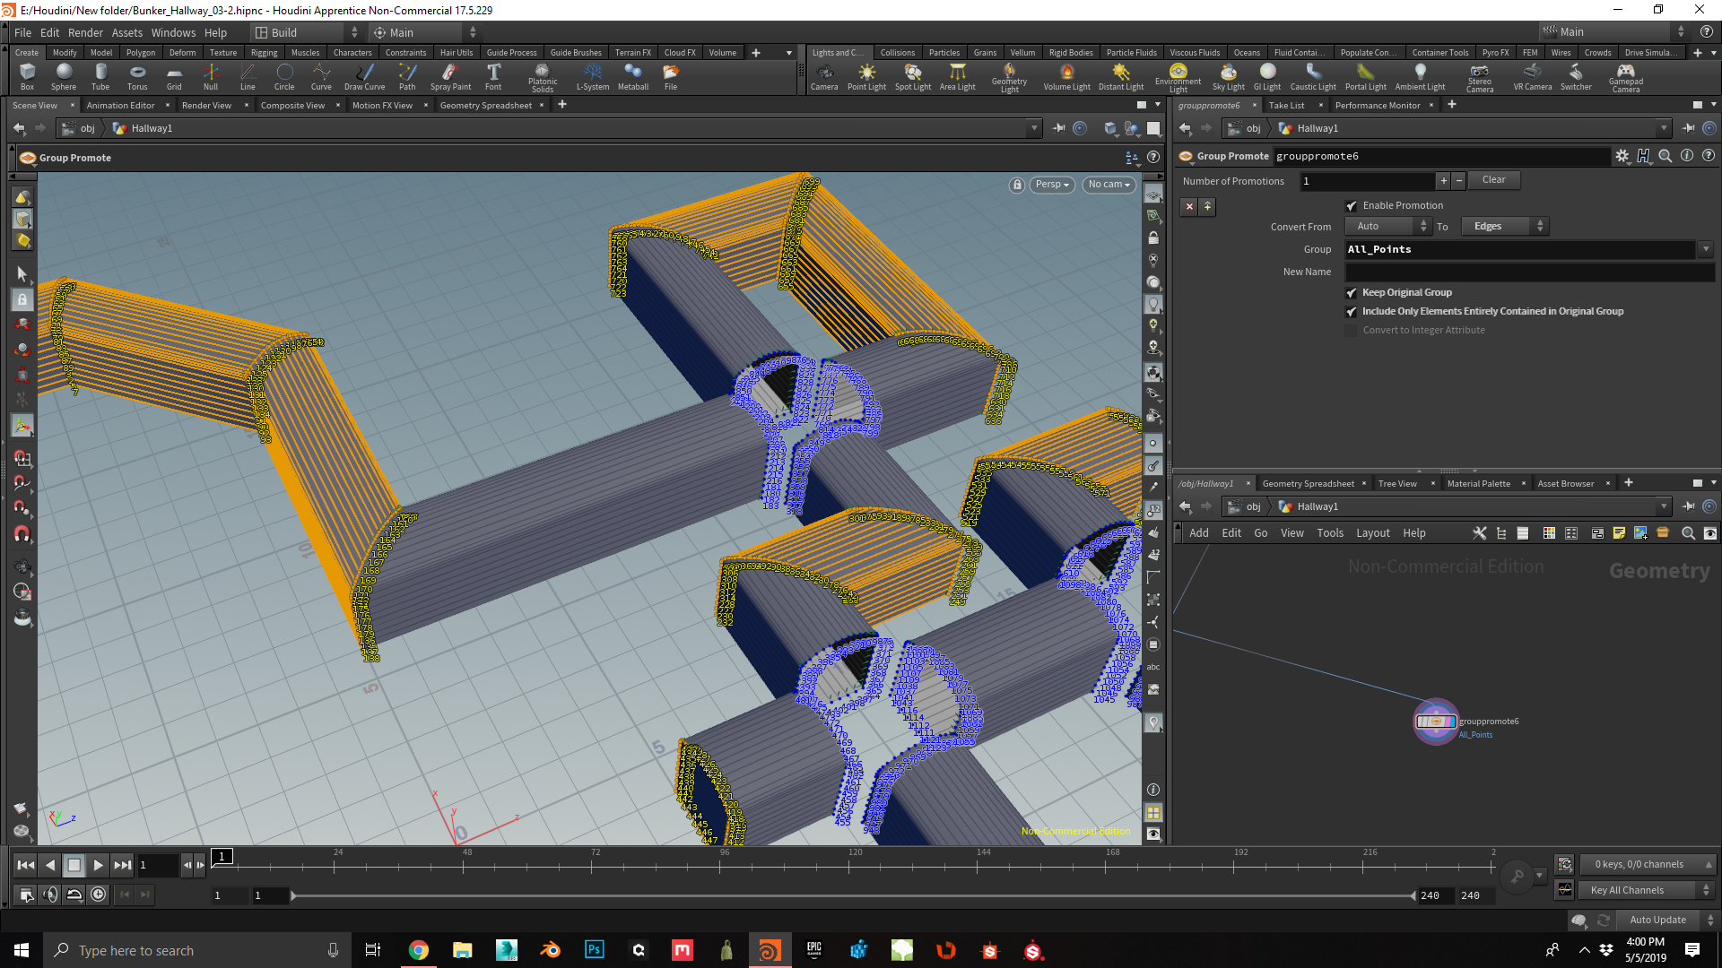
Task: Click the Clear button
Action: click(x=1493, y=180)
